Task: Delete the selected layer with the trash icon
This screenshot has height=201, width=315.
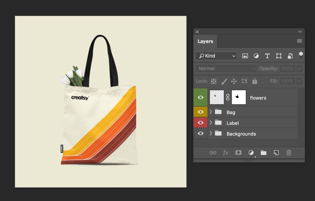Action: point(289,153)
